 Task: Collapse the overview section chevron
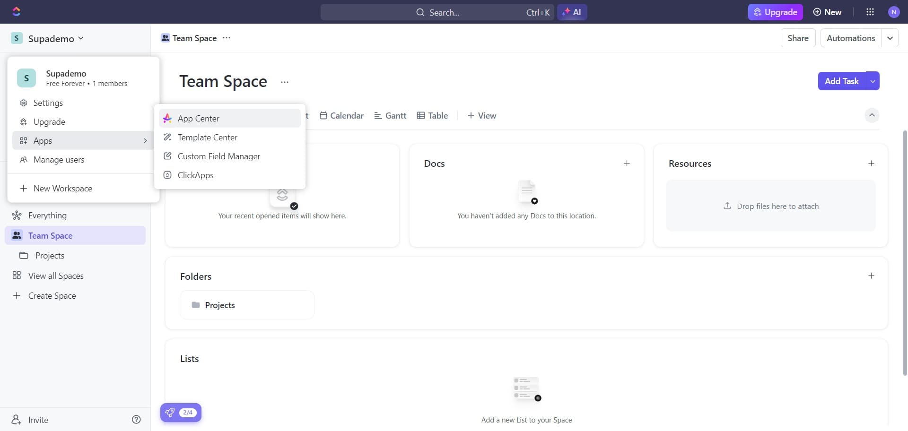[872, 115]
